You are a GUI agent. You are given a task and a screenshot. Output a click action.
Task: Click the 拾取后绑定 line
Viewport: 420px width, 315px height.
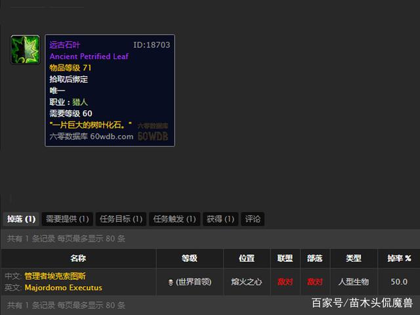pyautogui.click(x=68, y=79)
